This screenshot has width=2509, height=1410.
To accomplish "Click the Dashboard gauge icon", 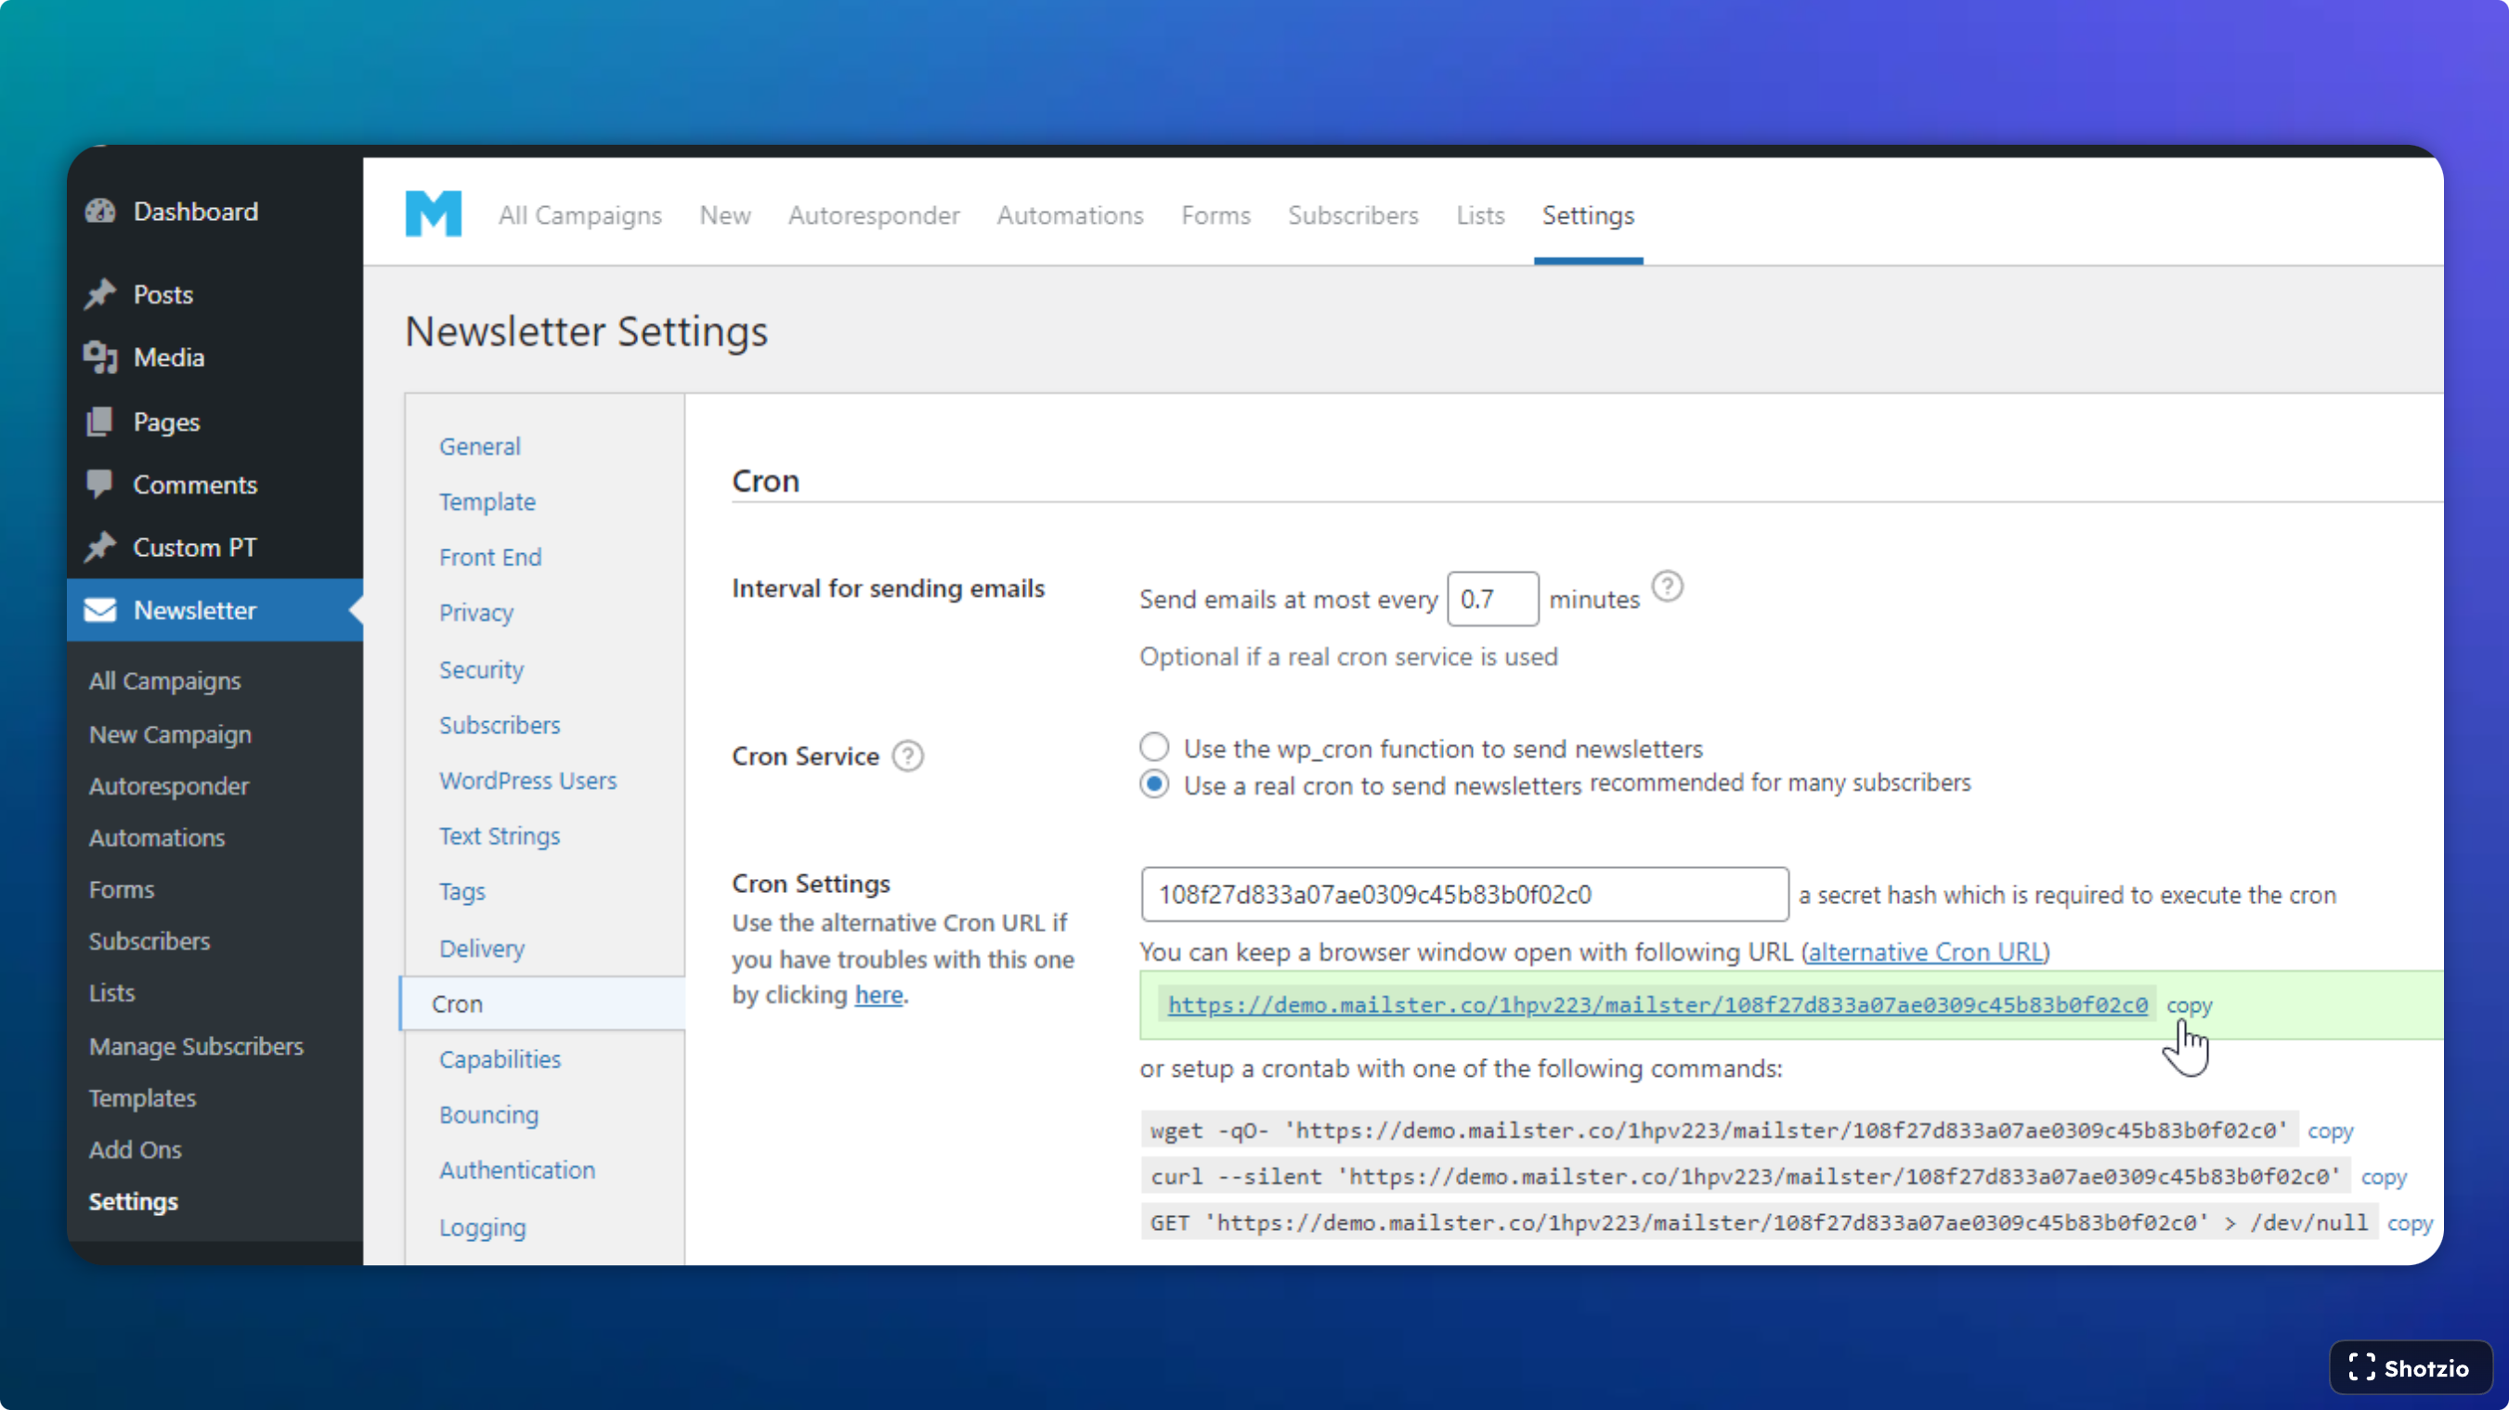I will [100, 212].
